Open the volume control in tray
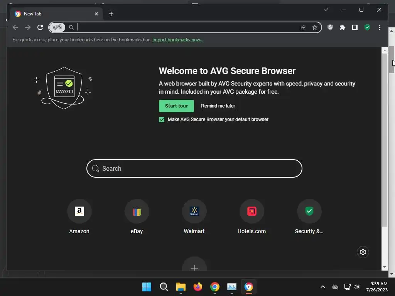The height and width of the screenshot is (296, 395). [356, 287]
